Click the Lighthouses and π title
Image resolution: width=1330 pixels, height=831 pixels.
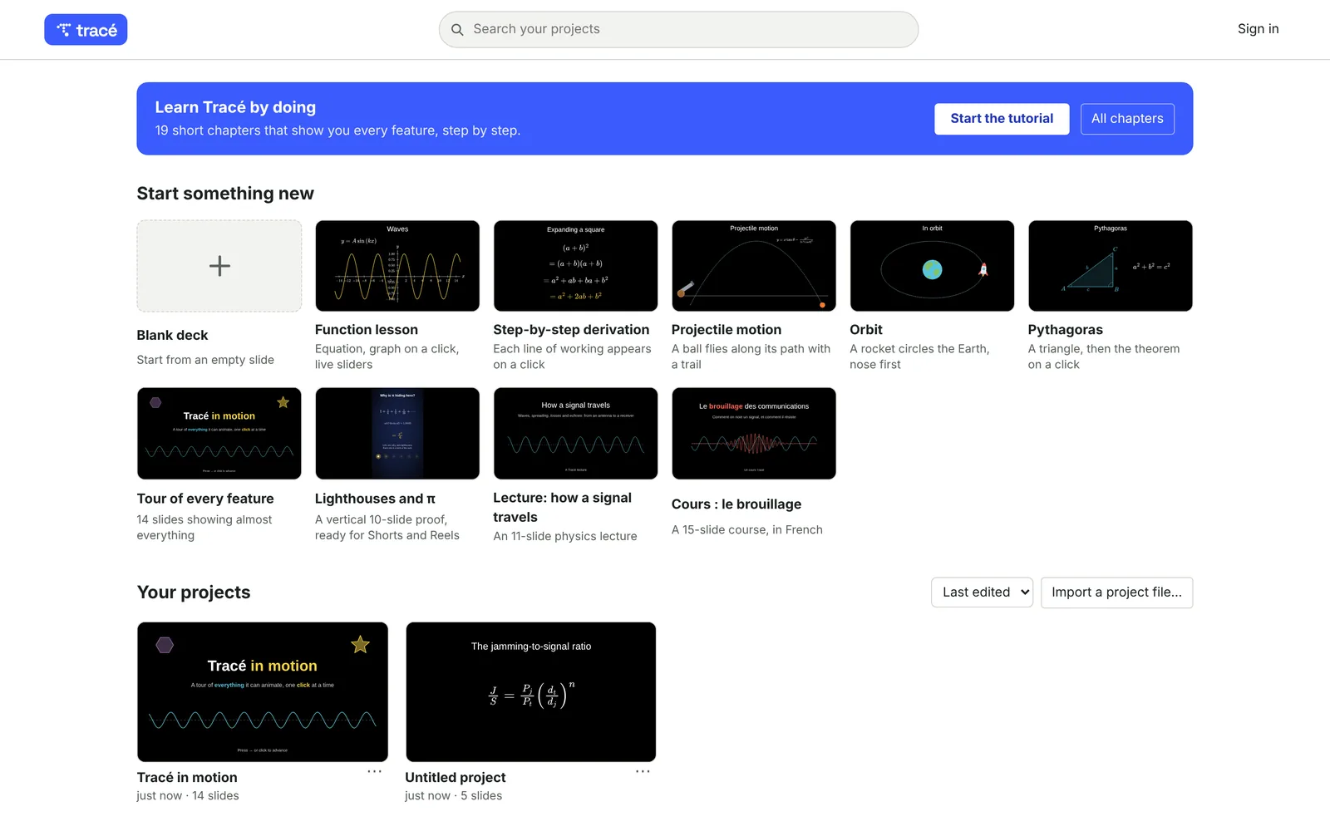375,499
